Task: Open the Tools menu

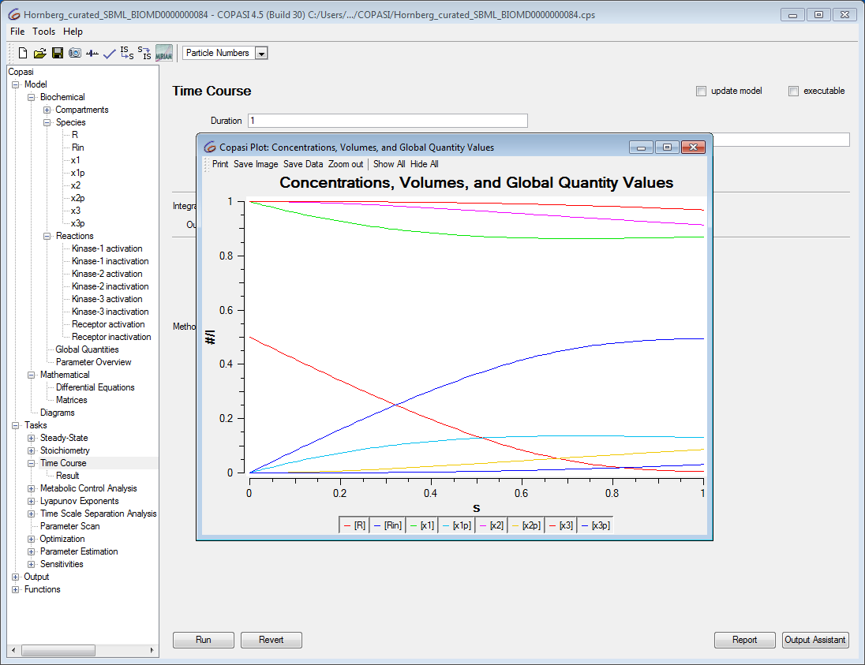Action: tap(43, 32)
